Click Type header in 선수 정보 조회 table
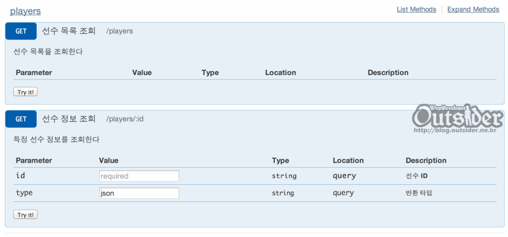The width and height of the screenshot is (508, 237). point(281,161)
